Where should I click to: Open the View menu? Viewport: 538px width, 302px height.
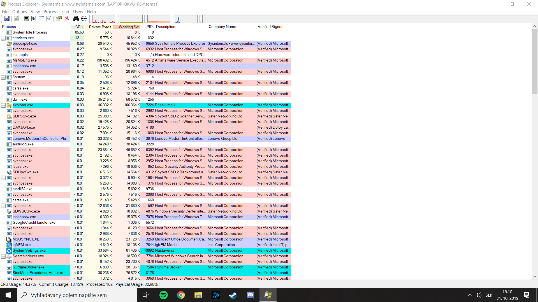click(x=35, y=11)
